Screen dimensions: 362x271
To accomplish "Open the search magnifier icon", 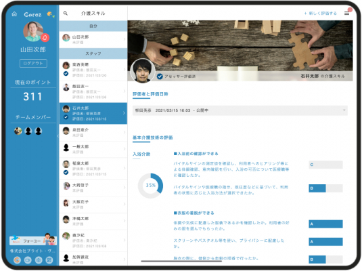I will click(x=66, y=14).
